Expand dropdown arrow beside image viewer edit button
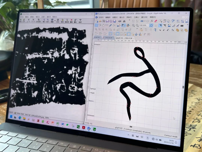Screen dimensions: 202x152 pos(55,20)
